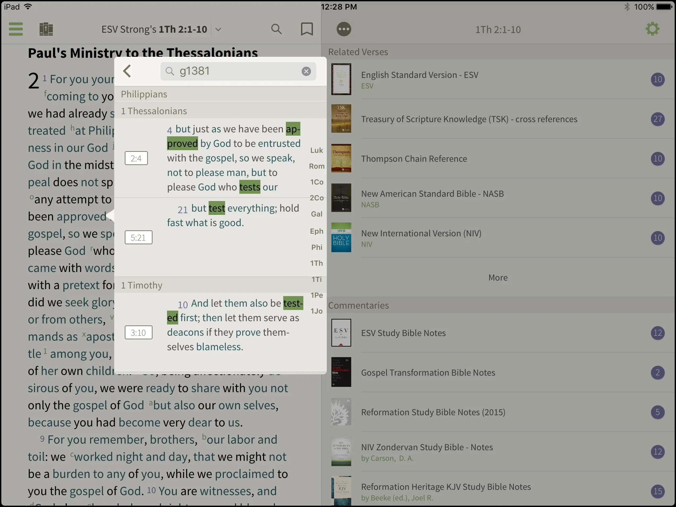Viewport: 676px width, 507px height.
Task: Open the 5:21 verse reference button
Action: click(138, 237)
